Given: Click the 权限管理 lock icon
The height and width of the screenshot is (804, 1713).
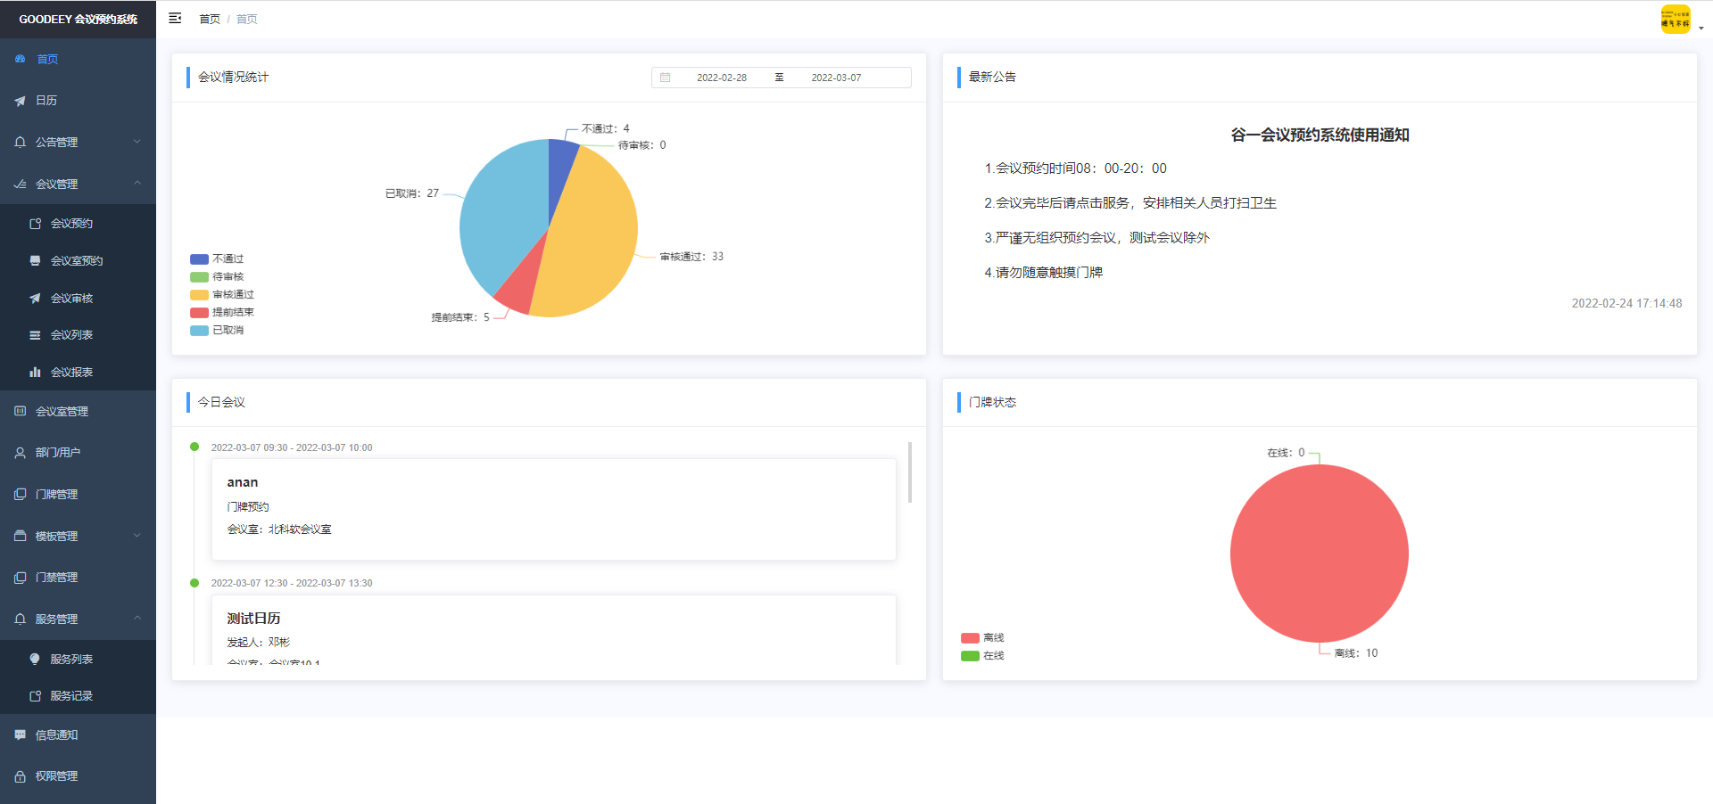Looking at the screenshot, I should tap(21, 776).
